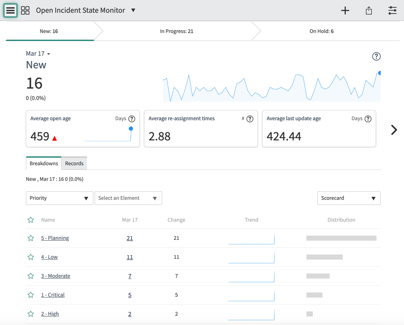This screenshot has width=404, height=325.
Task: Open the Priority breakdown dropdown
Action: pos(59,198)
